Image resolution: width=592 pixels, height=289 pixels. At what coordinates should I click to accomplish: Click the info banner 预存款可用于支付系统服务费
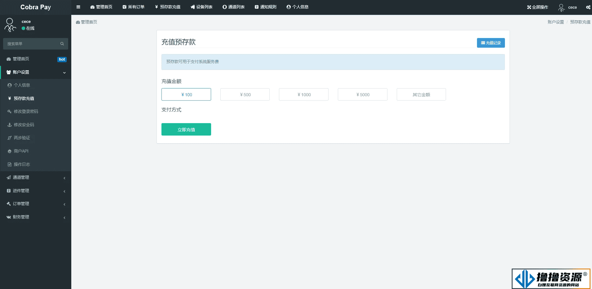(x=333, y=62)
